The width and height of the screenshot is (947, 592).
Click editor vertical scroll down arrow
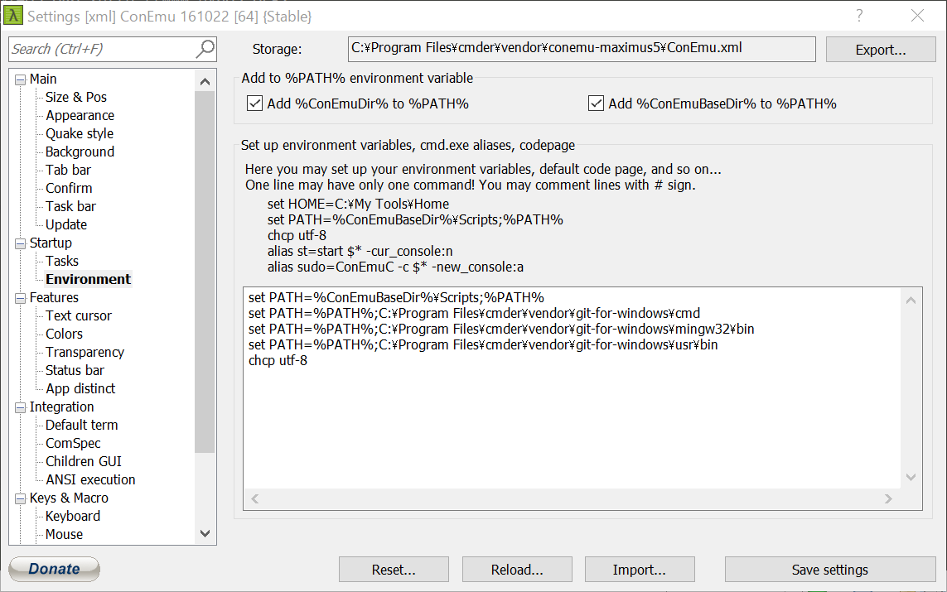pos(911,478)
